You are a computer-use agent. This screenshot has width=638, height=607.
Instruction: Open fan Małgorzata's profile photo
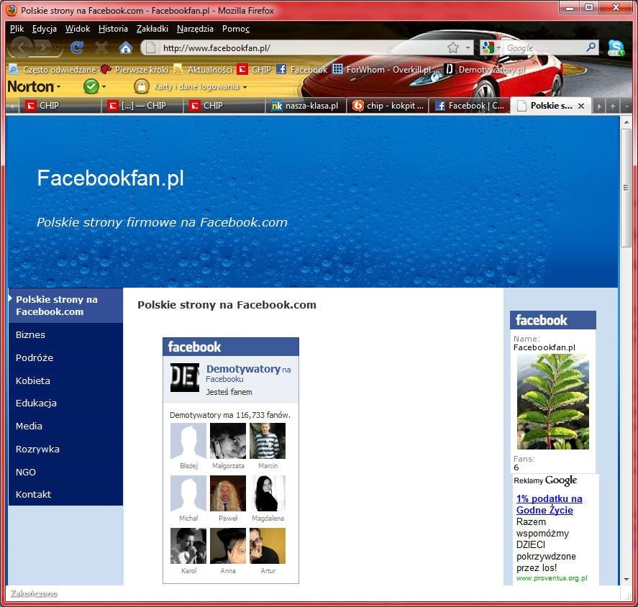228,441
